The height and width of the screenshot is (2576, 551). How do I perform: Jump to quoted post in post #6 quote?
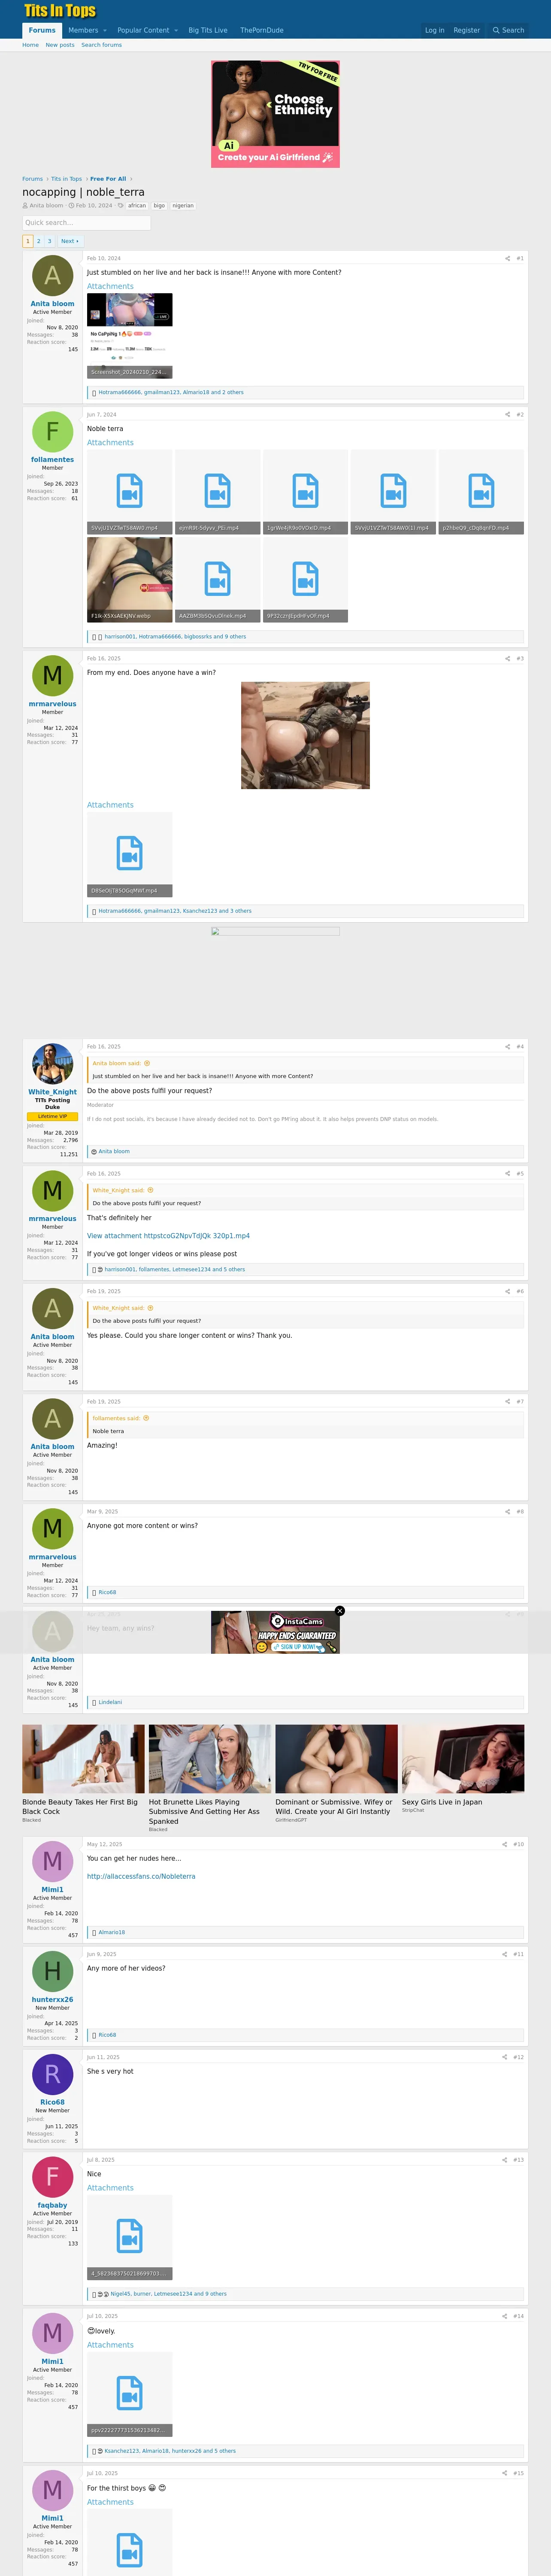point(150,1308)
